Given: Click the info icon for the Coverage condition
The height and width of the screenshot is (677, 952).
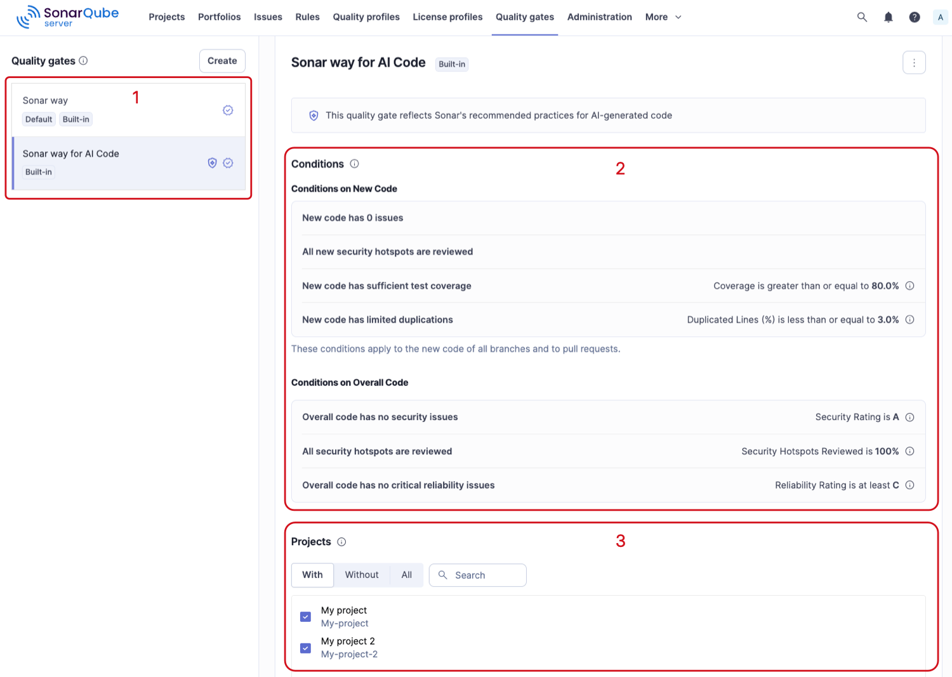Looking at the screenshot, I should [909, 286].
